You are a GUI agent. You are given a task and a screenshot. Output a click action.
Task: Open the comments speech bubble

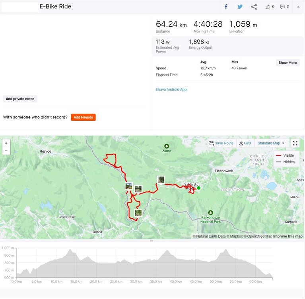pyautogui.click(x=284, y=7)
